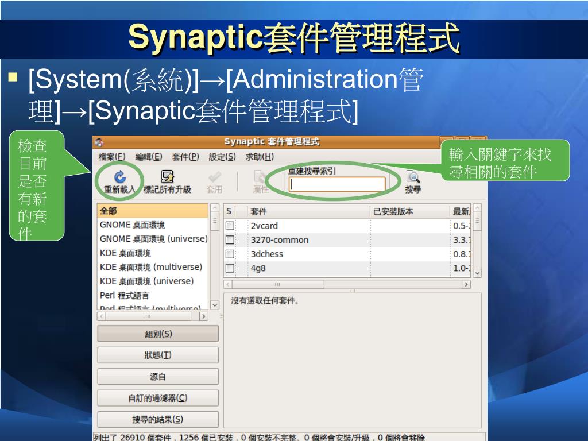The width and height of the screenshot is (588, 441).
Task: Click the 3270-common package name
Action: 280,240
